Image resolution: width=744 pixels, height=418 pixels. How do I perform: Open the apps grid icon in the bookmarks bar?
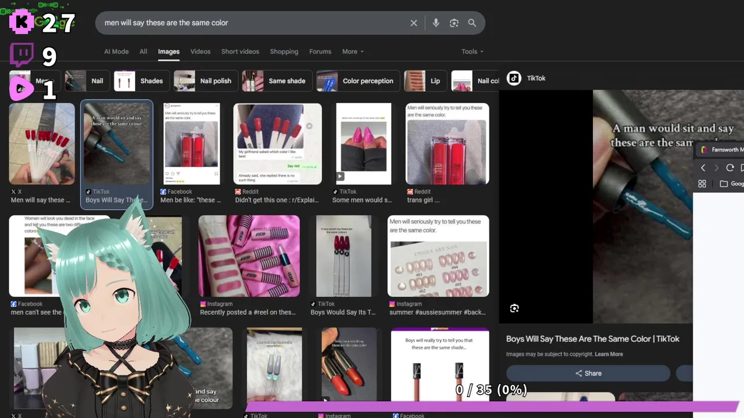coord(702,183)
